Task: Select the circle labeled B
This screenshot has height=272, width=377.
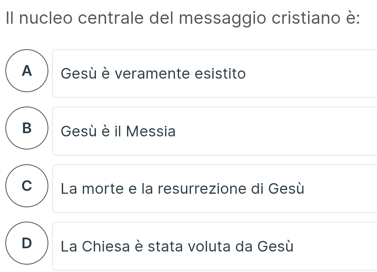Action: [27, 129]
